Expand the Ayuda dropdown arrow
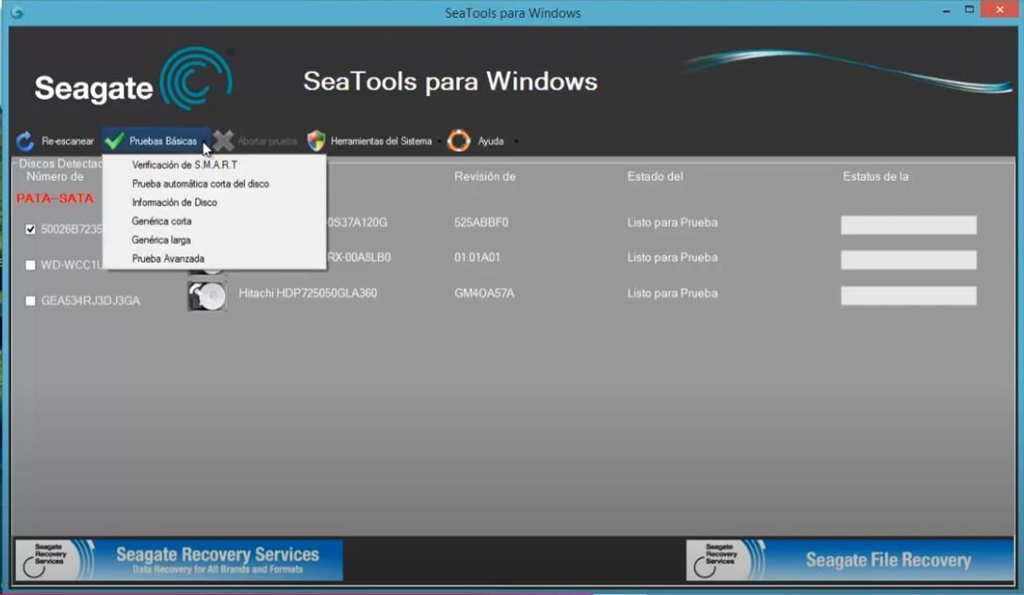 click(515, 142)
